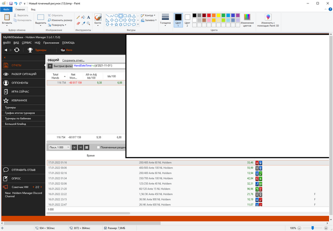333x231 pixels.
Task: Open the Select (Выделить) dropdown arrow
Action: [40, 26]
